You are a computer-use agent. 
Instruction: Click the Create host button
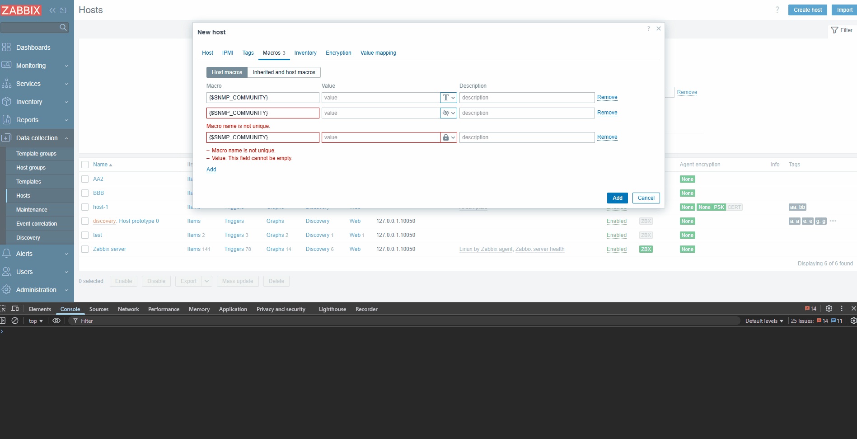pyautogui.click(x=808, y=10)
